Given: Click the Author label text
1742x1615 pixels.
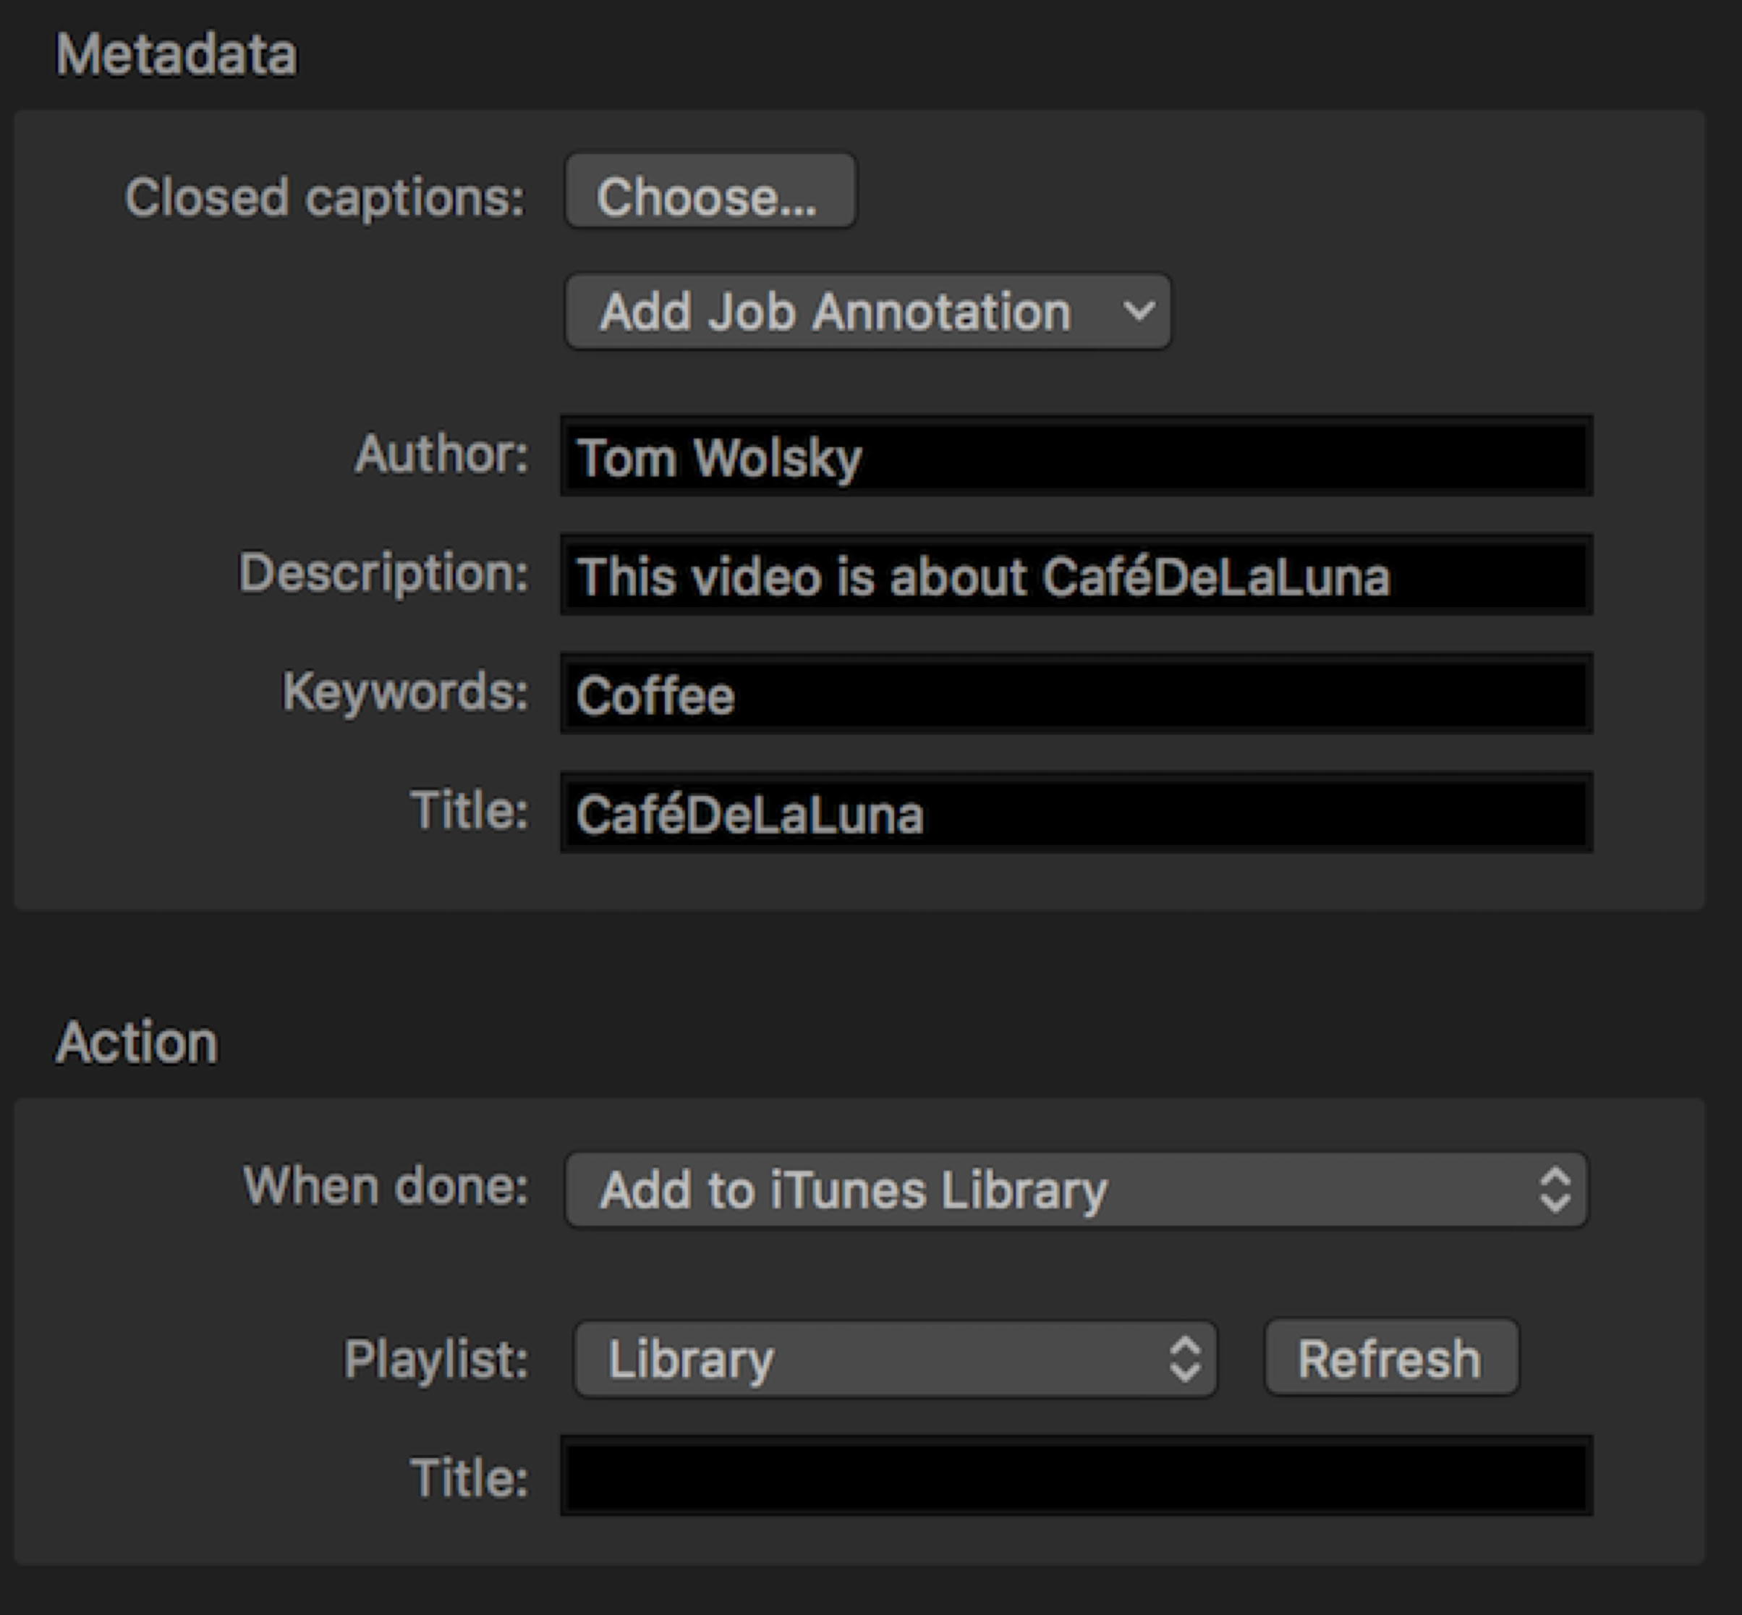Looking at the screenshot, I should pos(441,454).
